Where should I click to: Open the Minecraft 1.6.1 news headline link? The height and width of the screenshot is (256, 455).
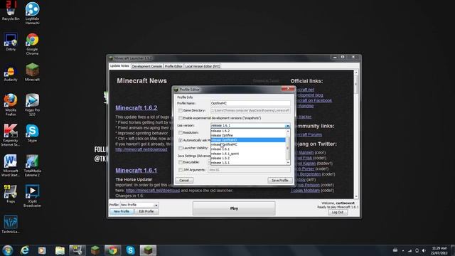click(x=136, y=171)
